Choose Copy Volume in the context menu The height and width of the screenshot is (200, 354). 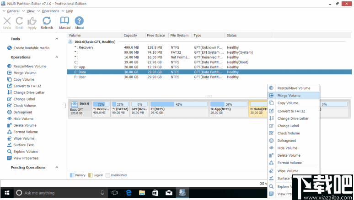(294, 103)
